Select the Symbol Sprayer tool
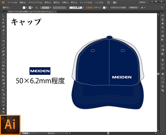The image size is (166, 135). 3,94
